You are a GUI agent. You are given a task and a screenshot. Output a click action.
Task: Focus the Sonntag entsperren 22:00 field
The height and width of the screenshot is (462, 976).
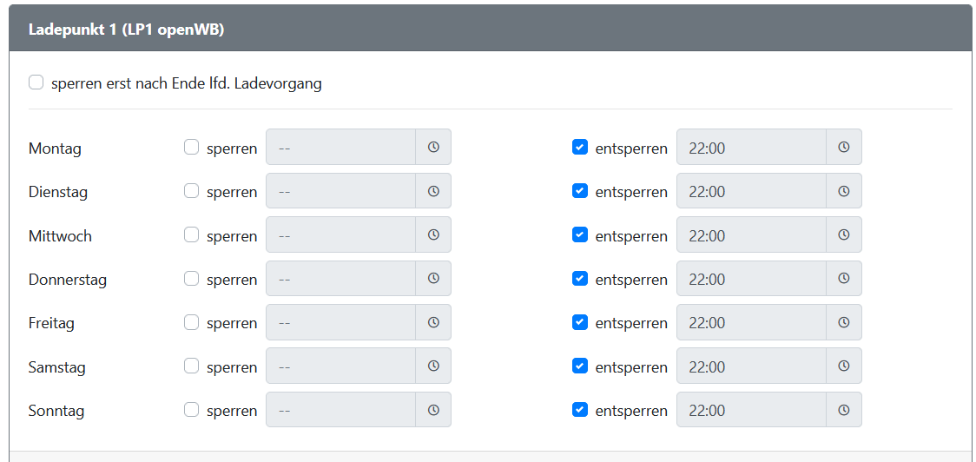tap(751, 410)
